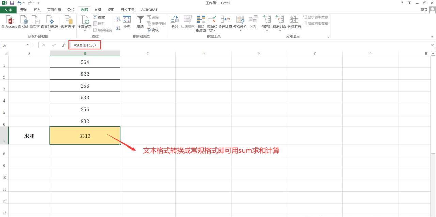
Task: Click the Insert Function fx button
Action: (x=64, y=45)
